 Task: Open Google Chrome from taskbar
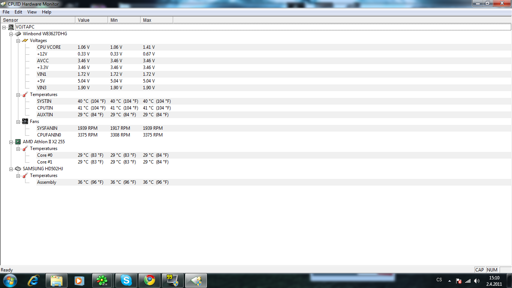pyautogui.click(x=150, y=280)
